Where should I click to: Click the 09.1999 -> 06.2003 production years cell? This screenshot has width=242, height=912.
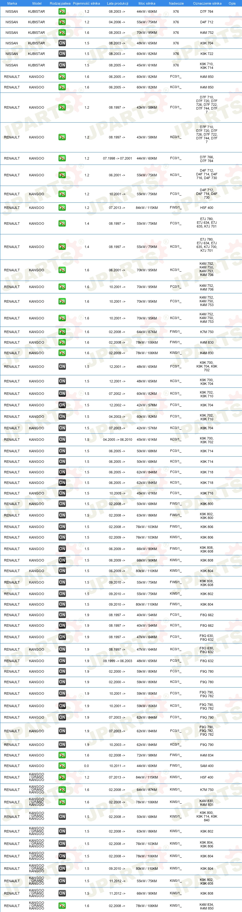click(118, 661)
